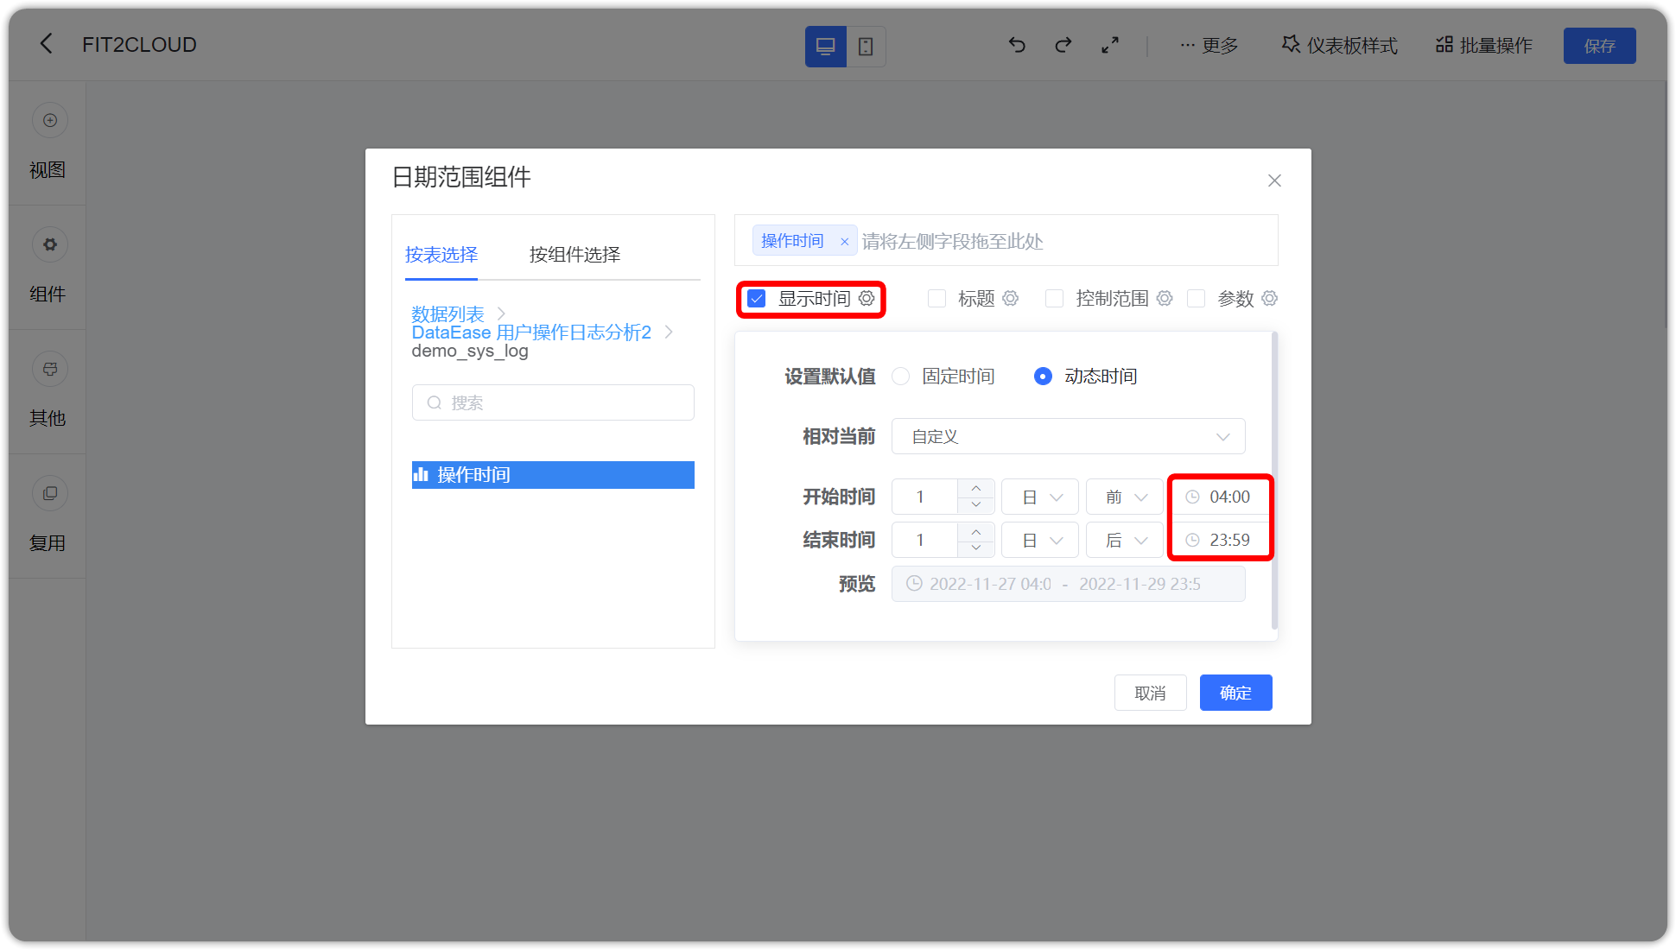
Task: Save dashboard with 保存 button
Action: pyautogui.click(x=1599, y=46)
